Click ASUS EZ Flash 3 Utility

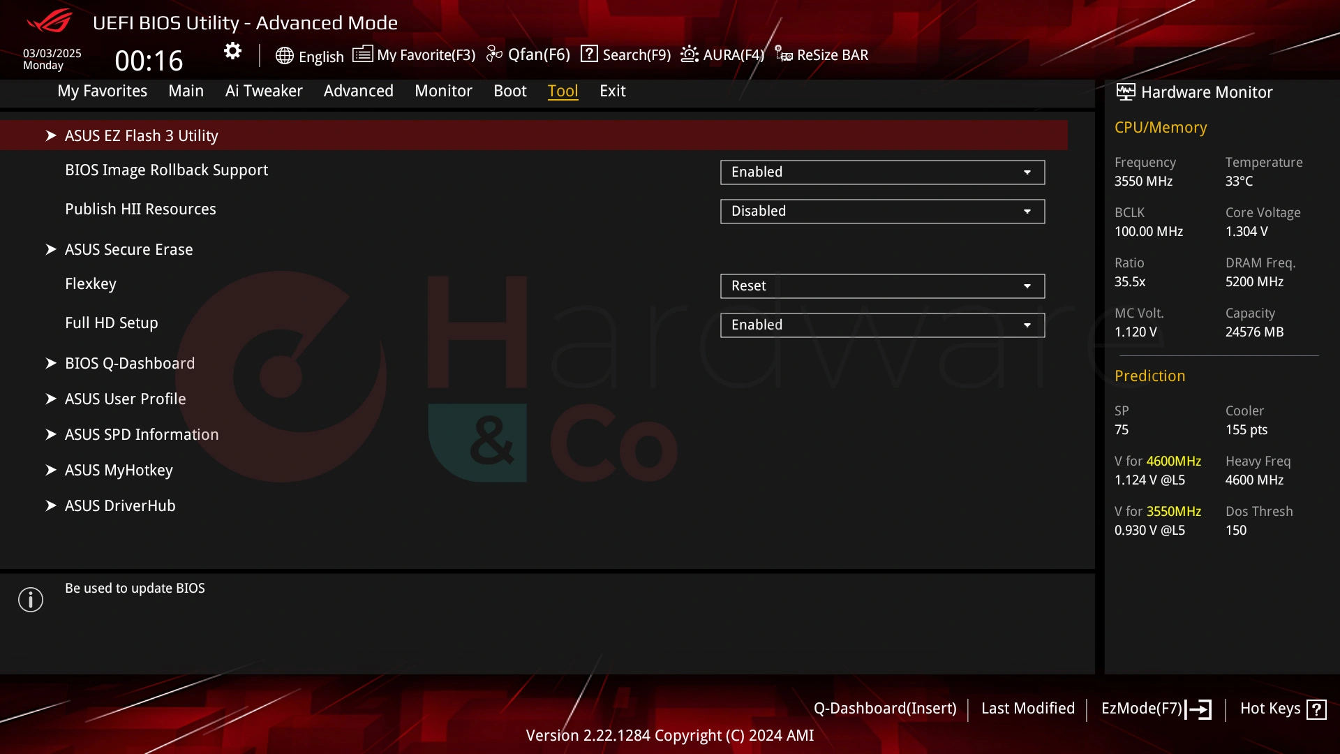click(x=141, y=135)
